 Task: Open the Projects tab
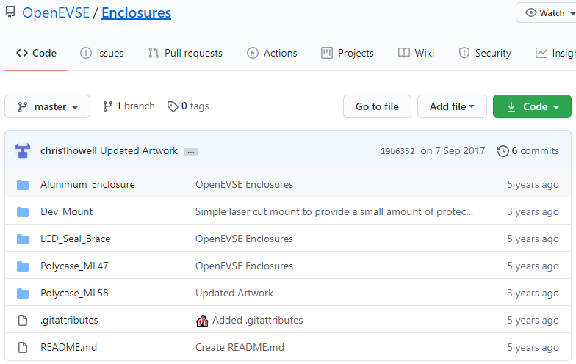pyautogui.click(x=347, y=53)
